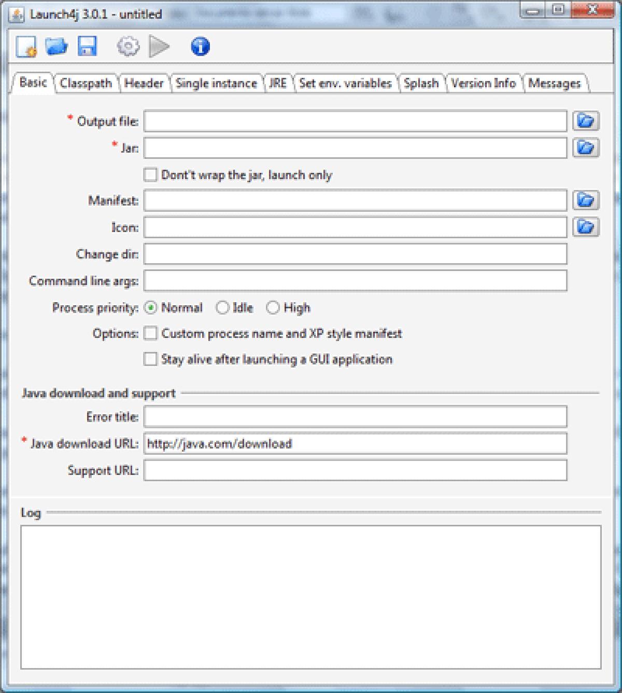This screenshot has height=693, width=622.
Task: Click the Command line args field
Action: click(355, 281)
